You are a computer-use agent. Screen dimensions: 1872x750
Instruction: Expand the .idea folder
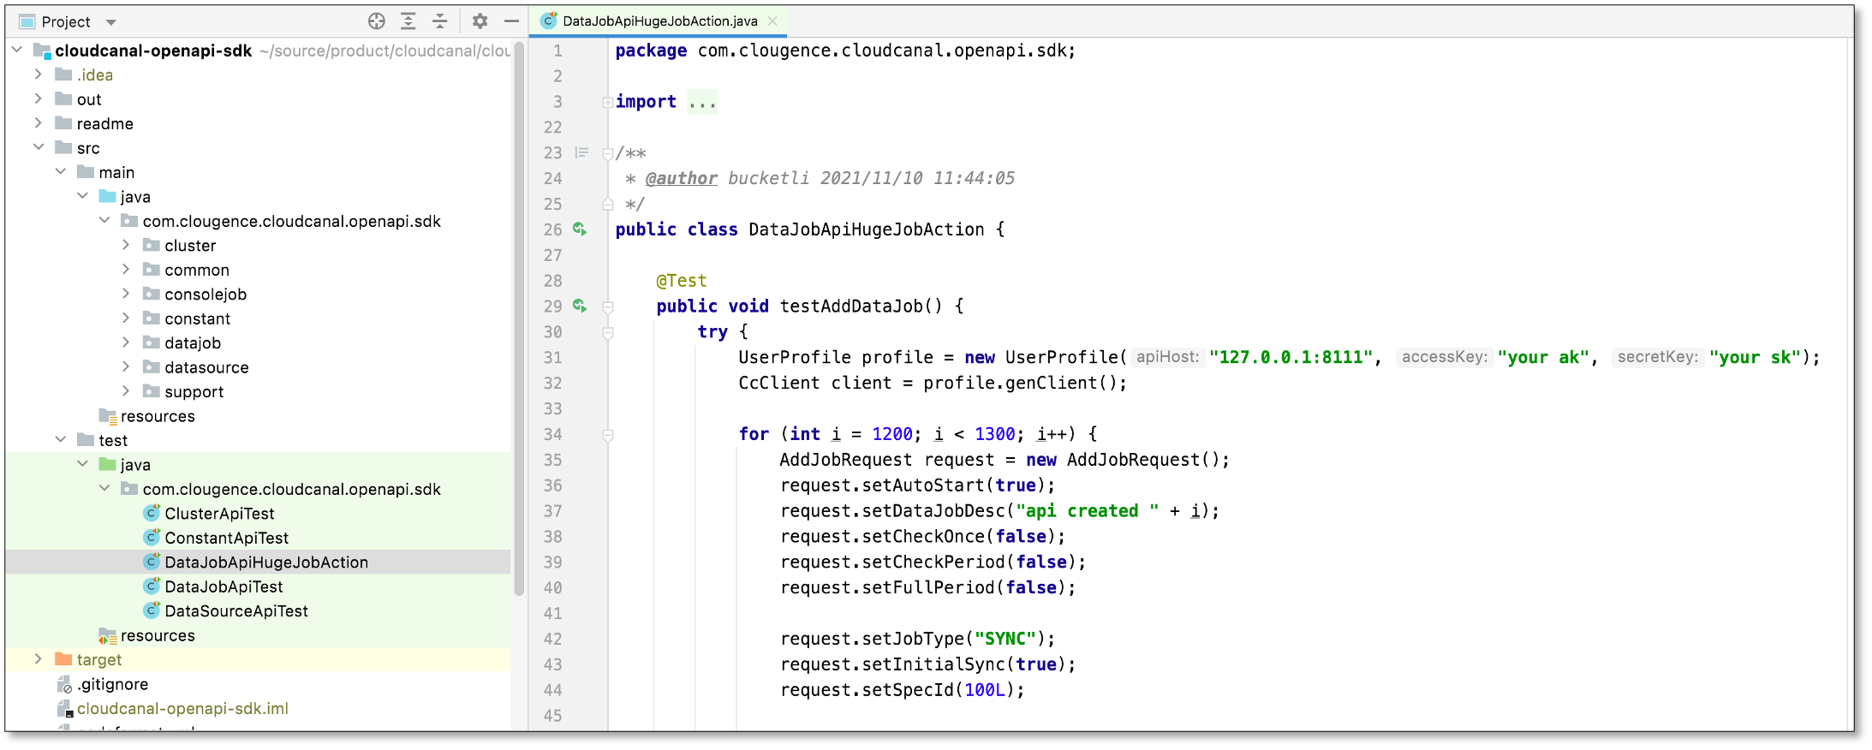pos(39,74)
